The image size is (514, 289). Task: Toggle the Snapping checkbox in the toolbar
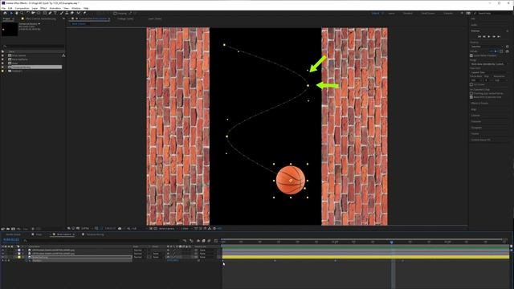pos(115,14)
